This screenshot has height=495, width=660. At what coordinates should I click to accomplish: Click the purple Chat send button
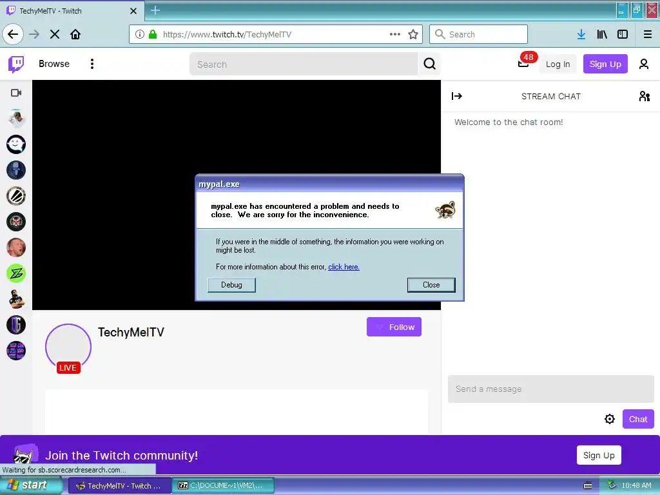(x=638, y=419)
